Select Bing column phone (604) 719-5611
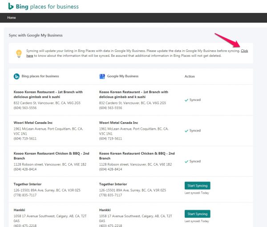 point(25,139)
